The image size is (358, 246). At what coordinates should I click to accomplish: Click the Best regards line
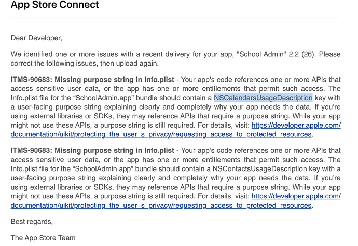click(32, 222)
